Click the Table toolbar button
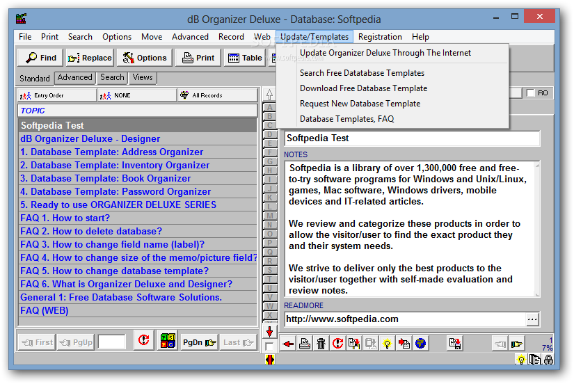 (x=244, y=58)
